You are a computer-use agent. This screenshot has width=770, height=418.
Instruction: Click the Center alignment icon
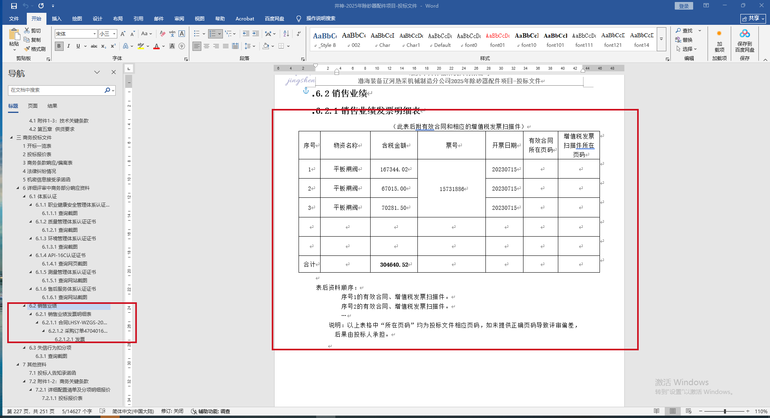[x=207, y=46]
